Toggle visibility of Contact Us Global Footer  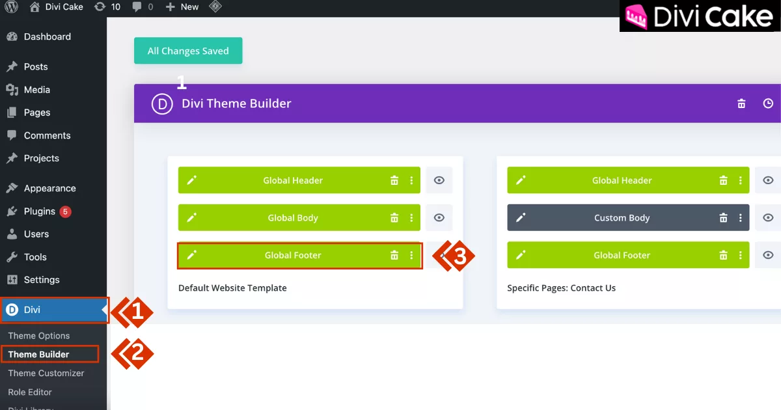[x=768, y=255]
